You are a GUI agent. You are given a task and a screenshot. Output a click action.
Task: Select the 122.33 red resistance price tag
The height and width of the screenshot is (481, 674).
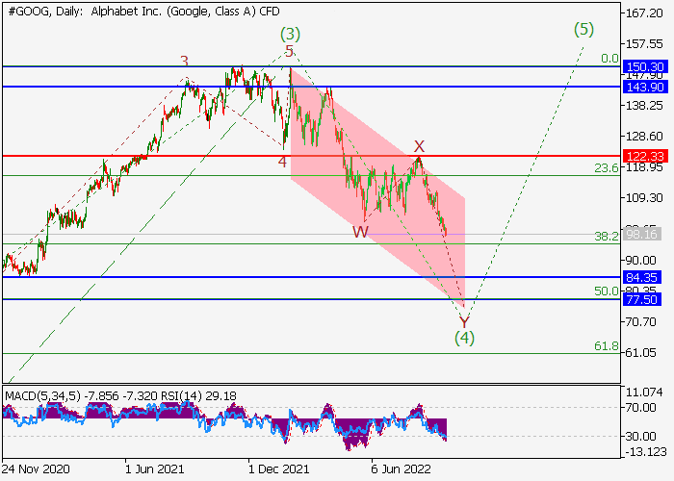tap(642, 156)
